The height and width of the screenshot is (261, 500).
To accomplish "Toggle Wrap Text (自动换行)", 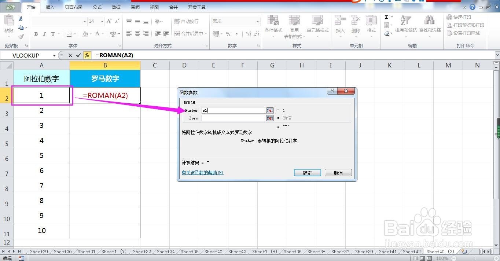I will point(186,22).
